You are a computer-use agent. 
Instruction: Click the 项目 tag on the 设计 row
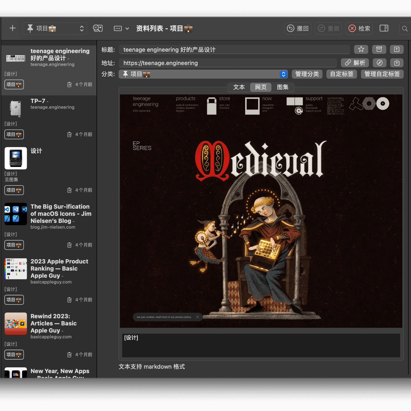tap(14, 190)
